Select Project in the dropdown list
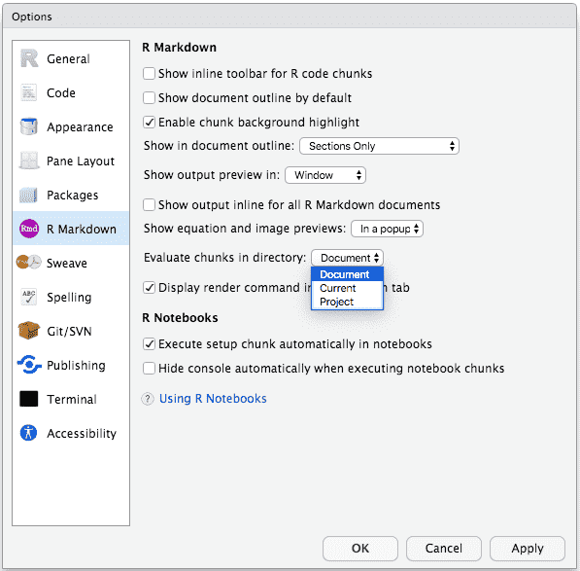This screenshot has height=571, width=580. coord(348,302)
